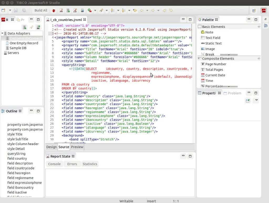Select Sample DB data adapter
Image resolution: width=269 pixels, height=203 pixels.
tap(18, 48)
